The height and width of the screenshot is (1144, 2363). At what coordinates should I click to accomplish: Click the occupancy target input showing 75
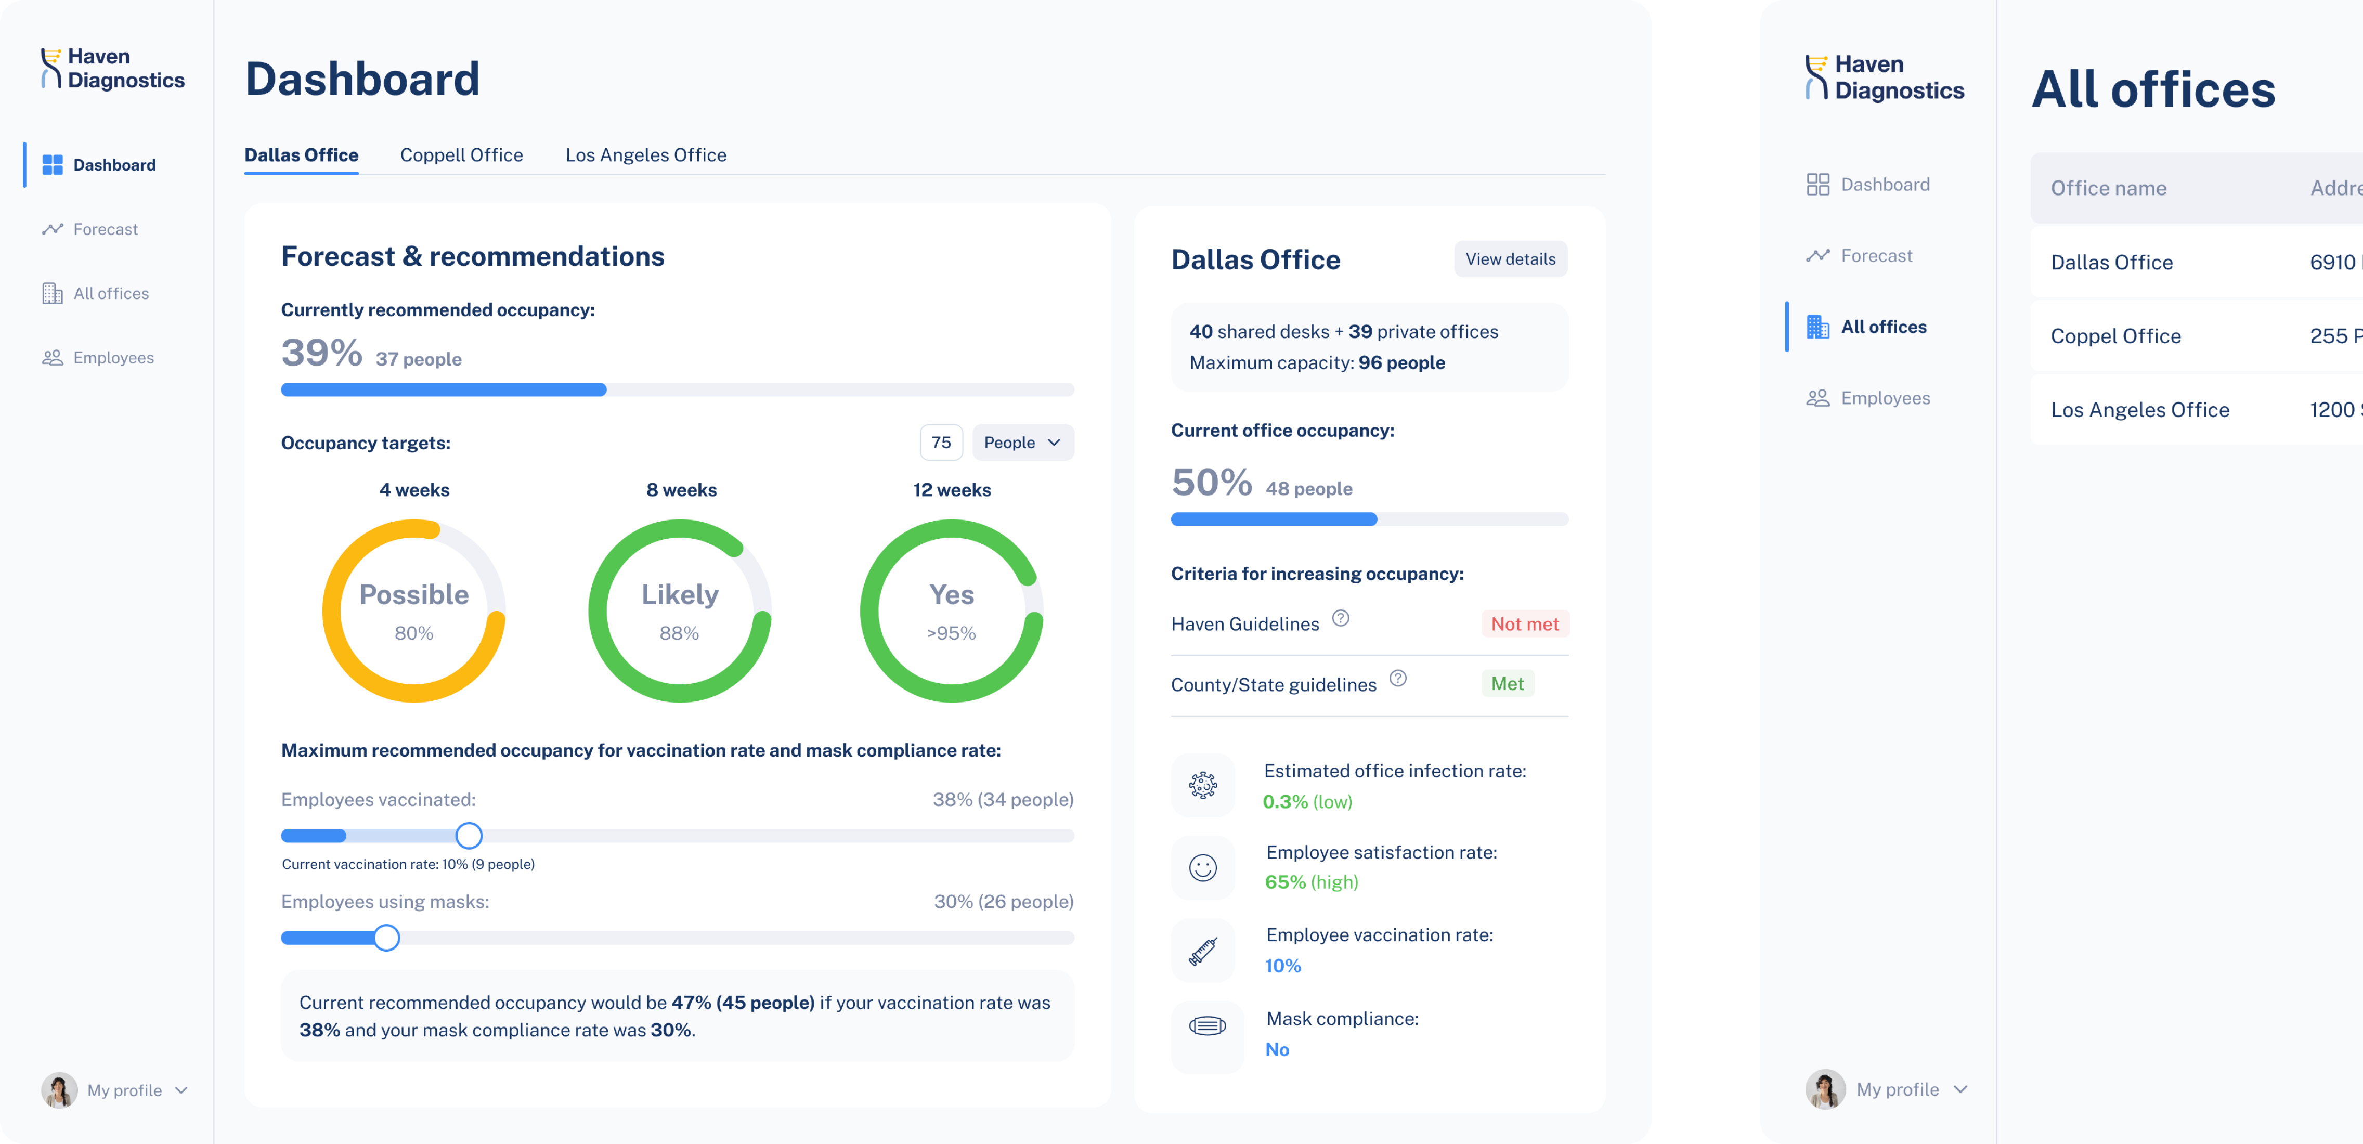tap(940, 442)
